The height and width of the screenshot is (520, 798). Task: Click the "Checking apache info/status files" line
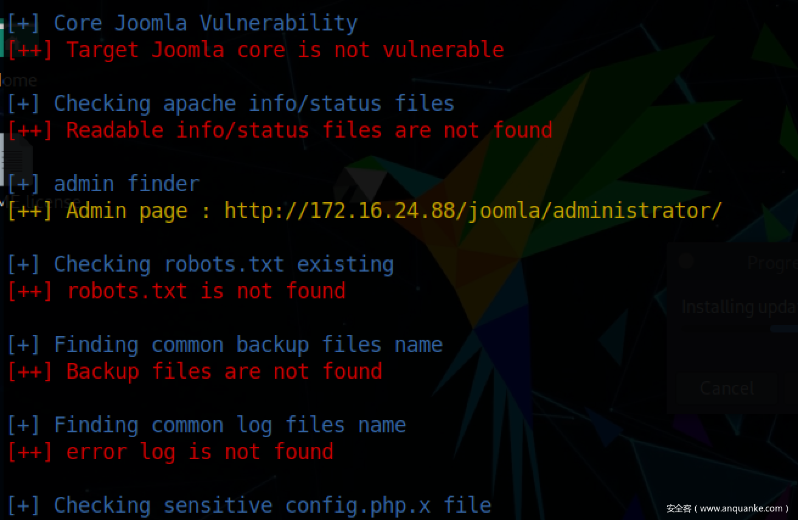(230, 104)
